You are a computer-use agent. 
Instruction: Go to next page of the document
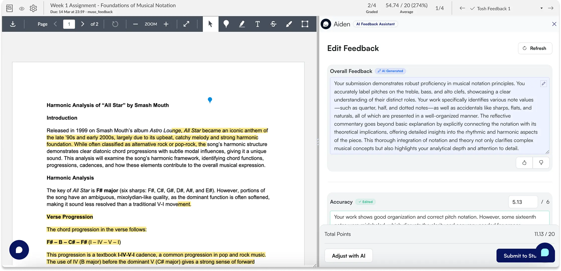[x=82, y=24]
